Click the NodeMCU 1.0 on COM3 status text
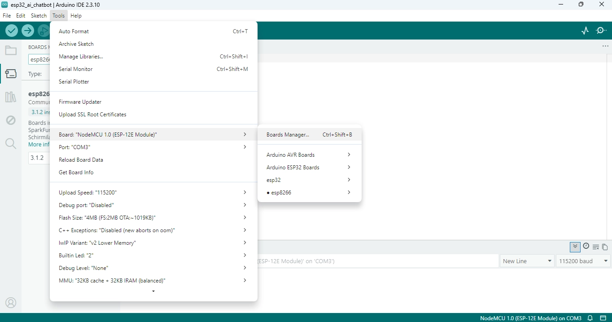This screenshot has width=612, height=322. (531, 318)
